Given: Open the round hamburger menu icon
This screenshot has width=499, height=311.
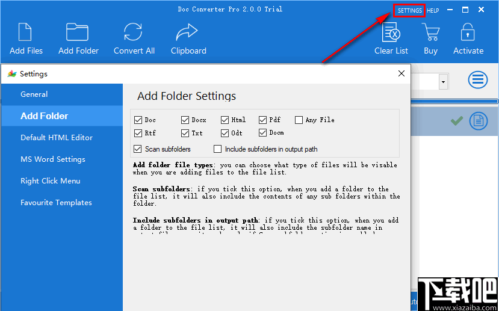Looking at the screenshot, I should pos(478,80).
